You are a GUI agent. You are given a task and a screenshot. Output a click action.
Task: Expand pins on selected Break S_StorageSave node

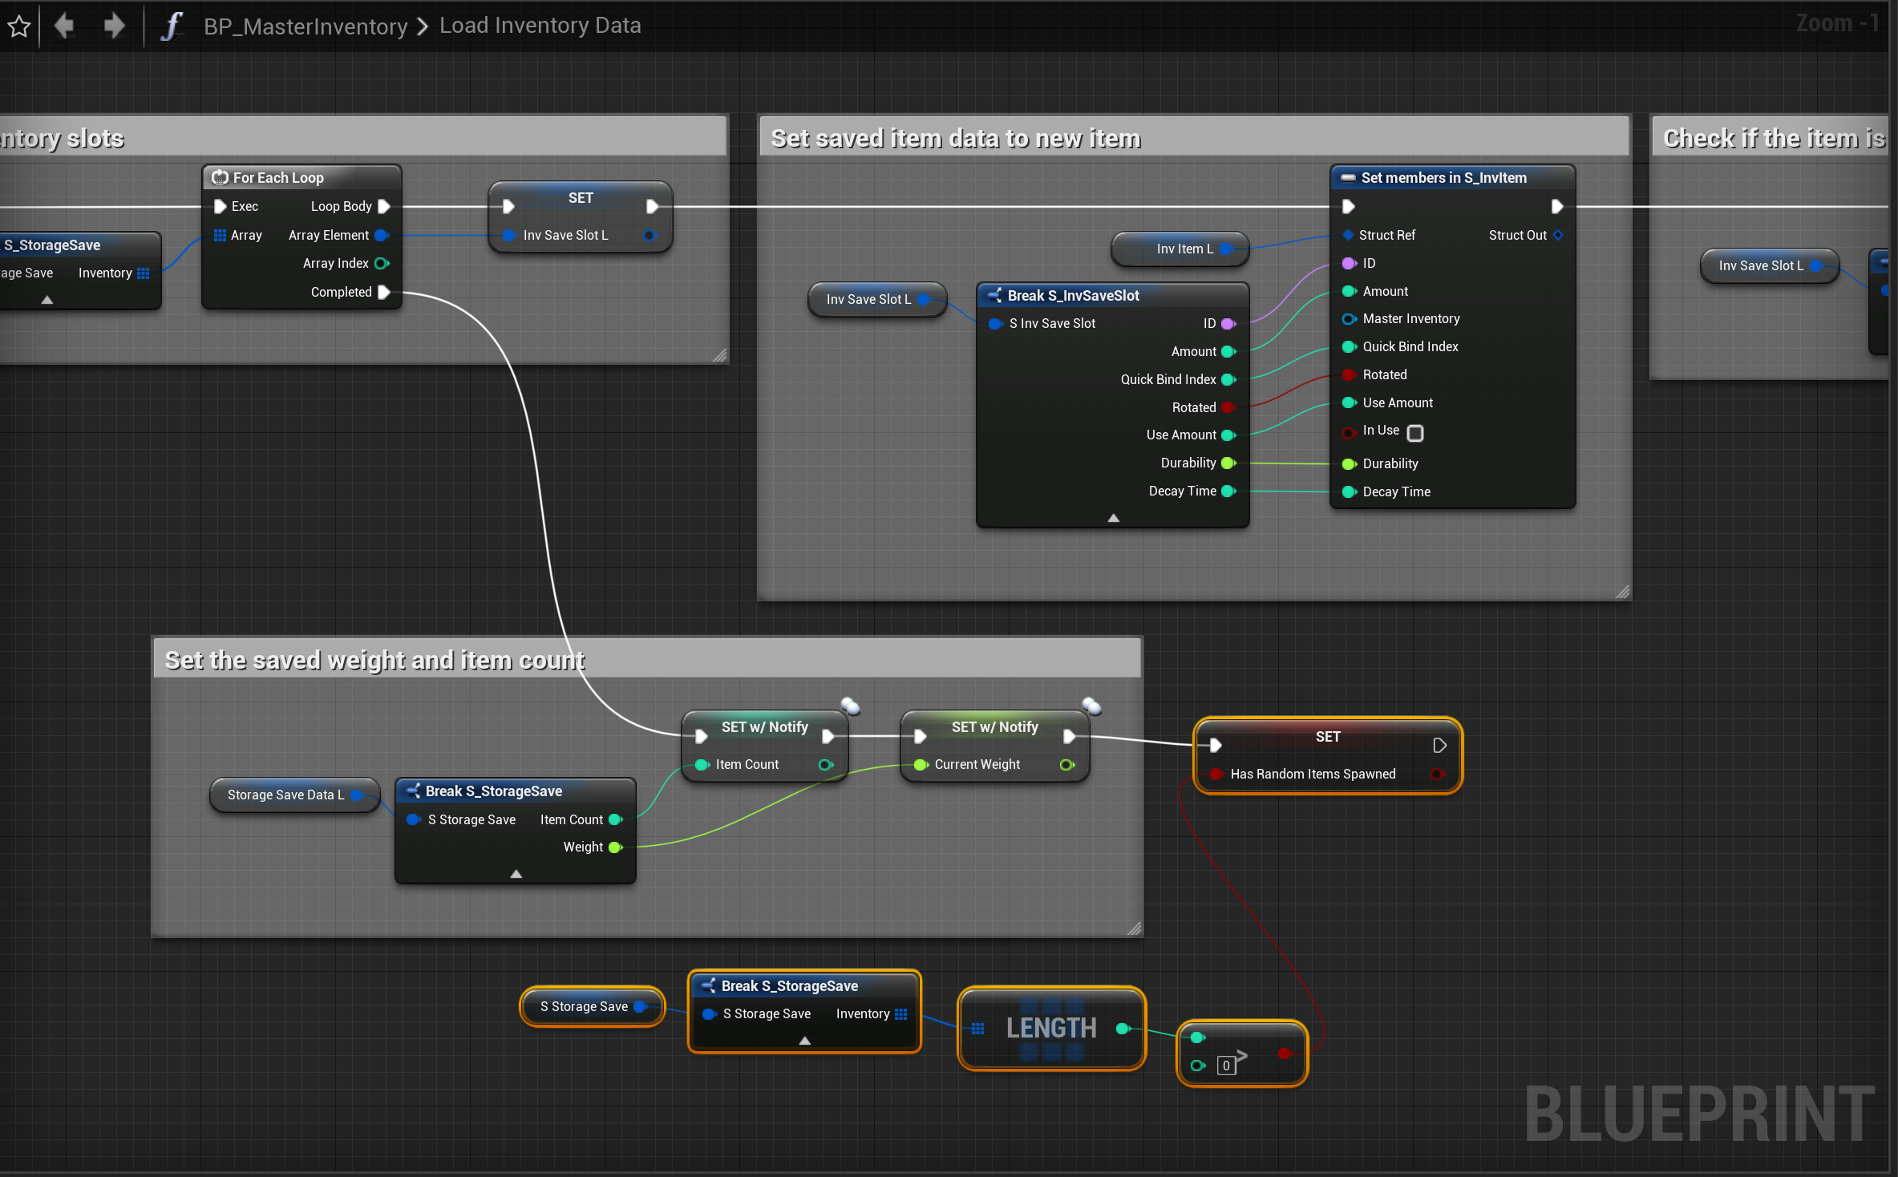click(x=804, y=1041)
